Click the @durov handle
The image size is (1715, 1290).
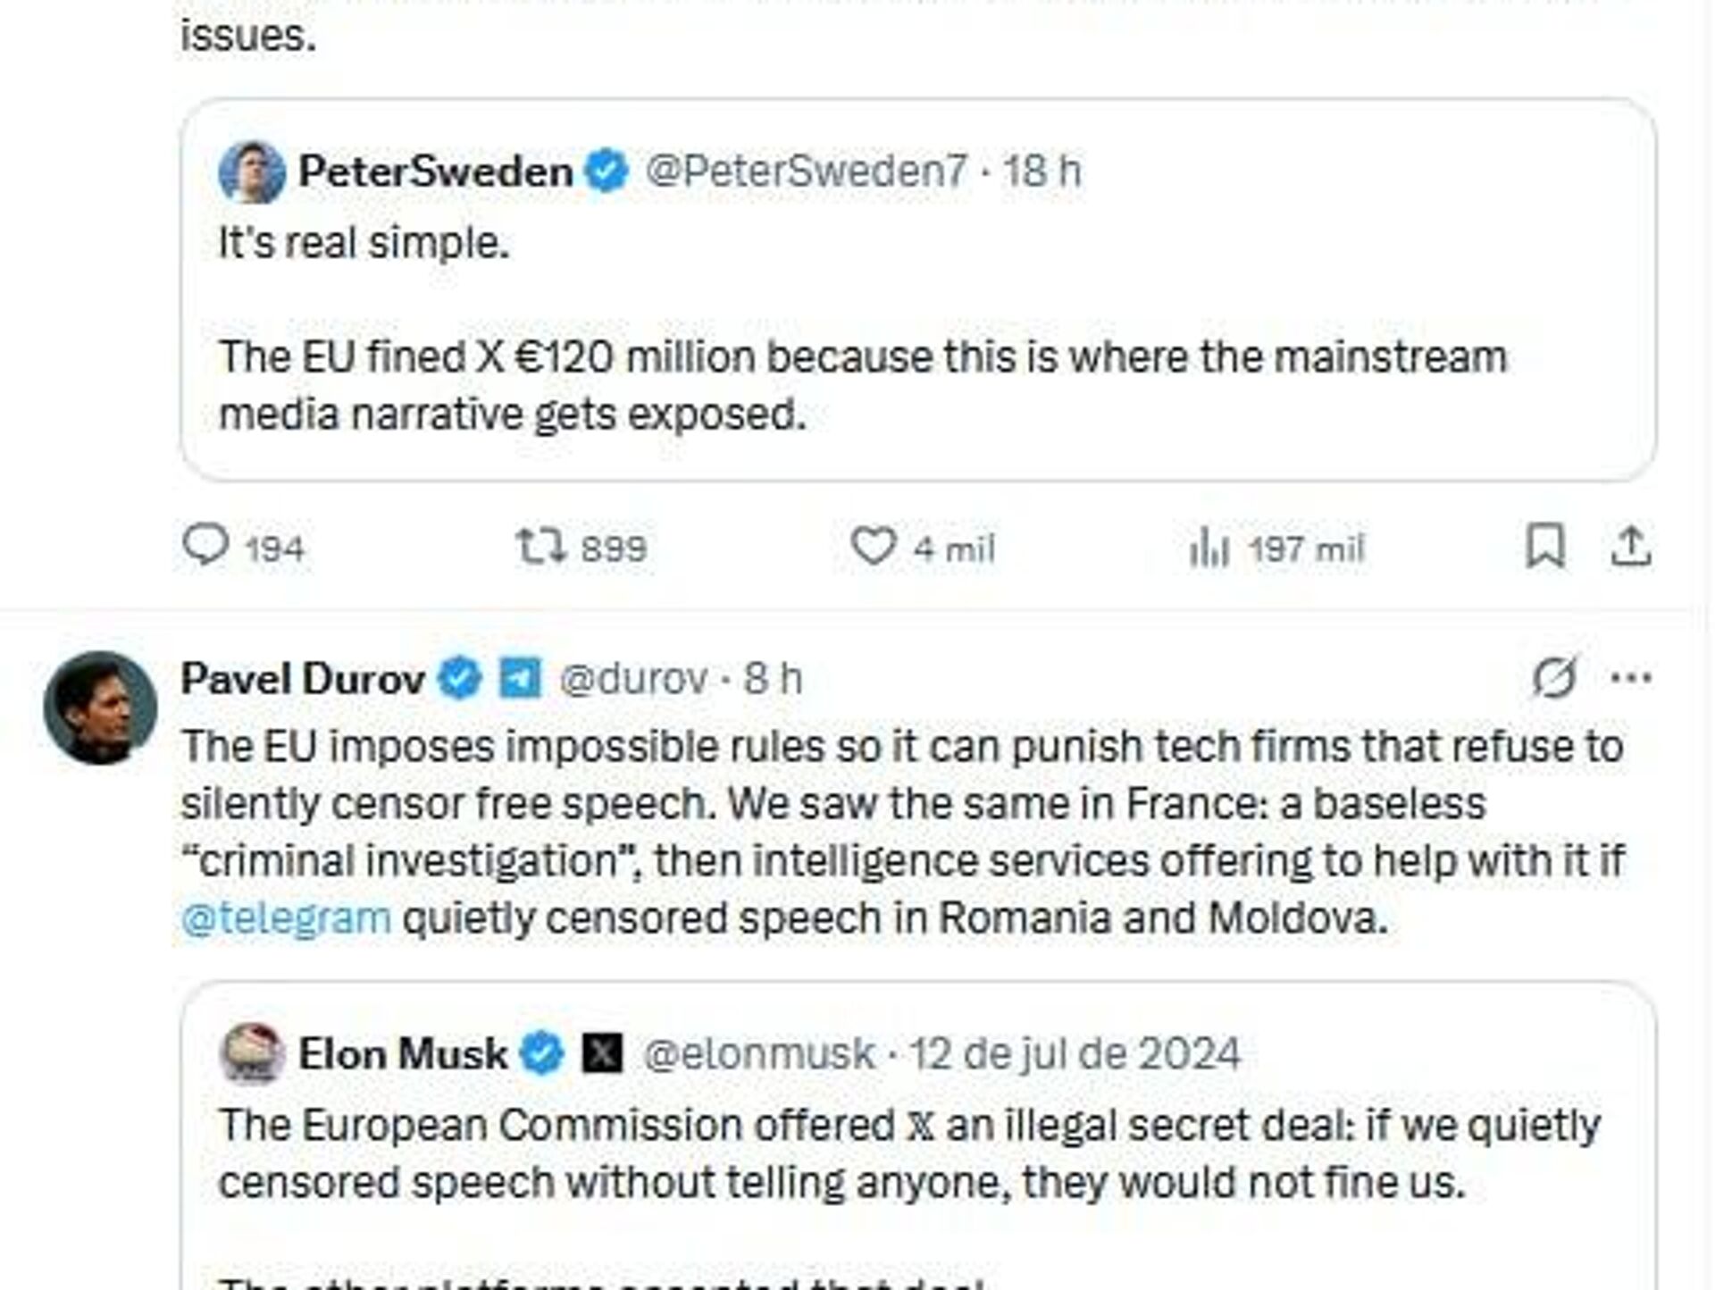pyautogui.click(x=632, y=679)
